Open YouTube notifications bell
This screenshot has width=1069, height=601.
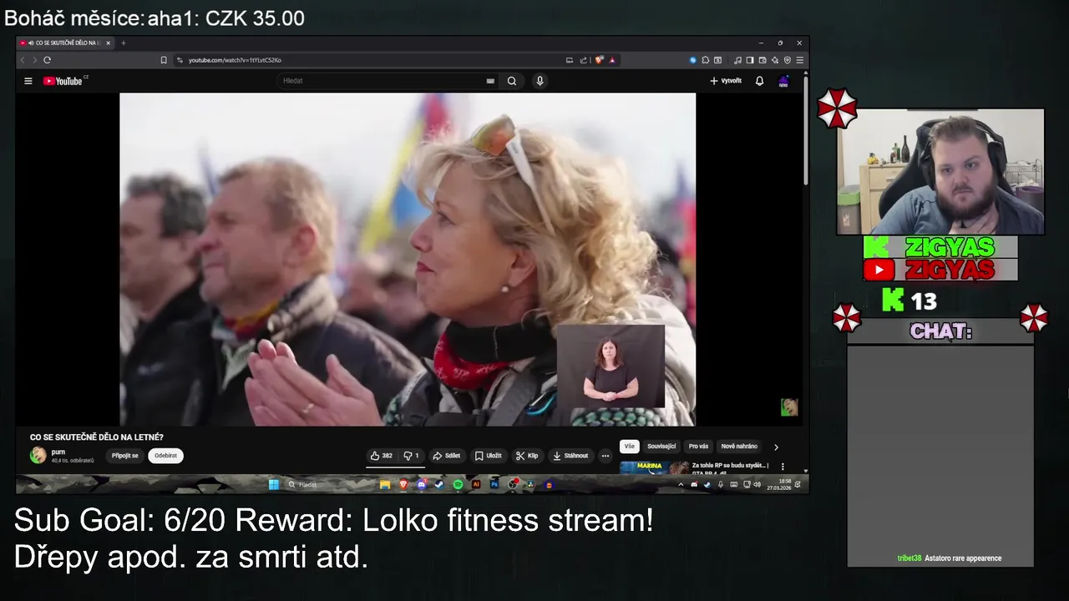[x=759, y=81]
